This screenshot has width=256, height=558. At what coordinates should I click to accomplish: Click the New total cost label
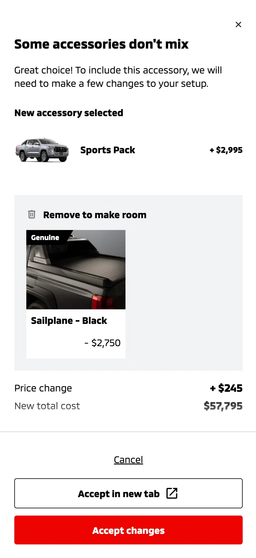pyautogui.click(x=47, y=406)
